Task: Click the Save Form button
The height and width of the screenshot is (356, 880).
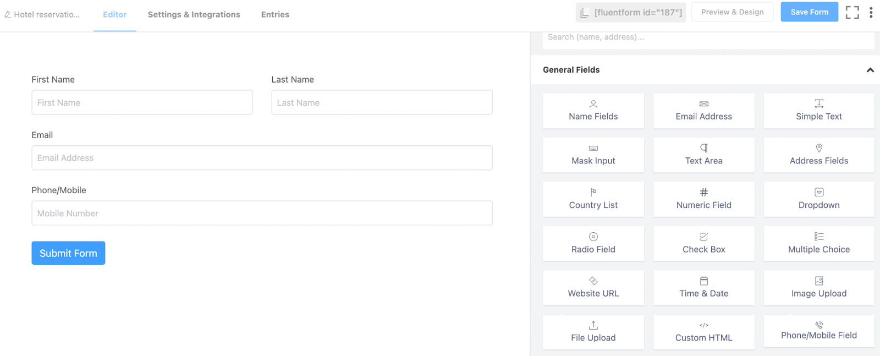Action: pos(809,12)
